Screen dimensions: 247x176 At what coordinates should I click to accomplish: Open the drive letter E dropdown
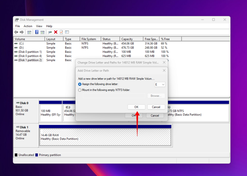pos(160,85)
